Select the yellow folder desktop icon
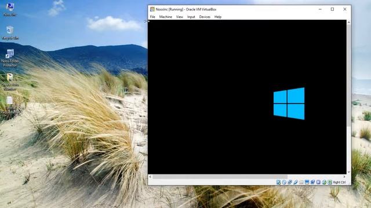 pyautogui.click(x=10, y=82)
